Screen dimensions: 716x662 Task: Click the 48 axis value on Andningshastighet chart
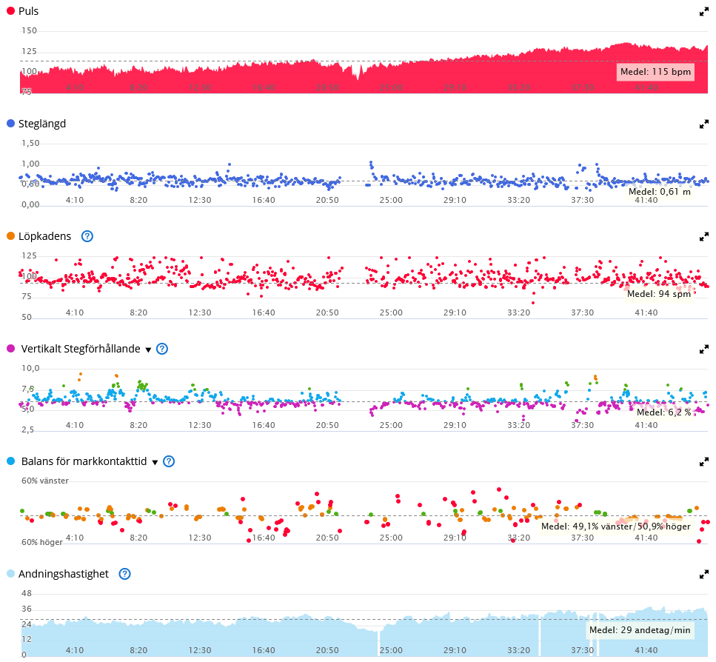27,594
